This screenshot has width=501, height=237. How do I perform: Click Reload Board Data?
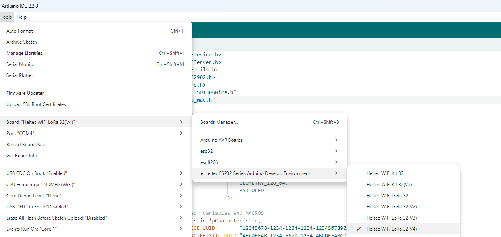pos(96,145)
